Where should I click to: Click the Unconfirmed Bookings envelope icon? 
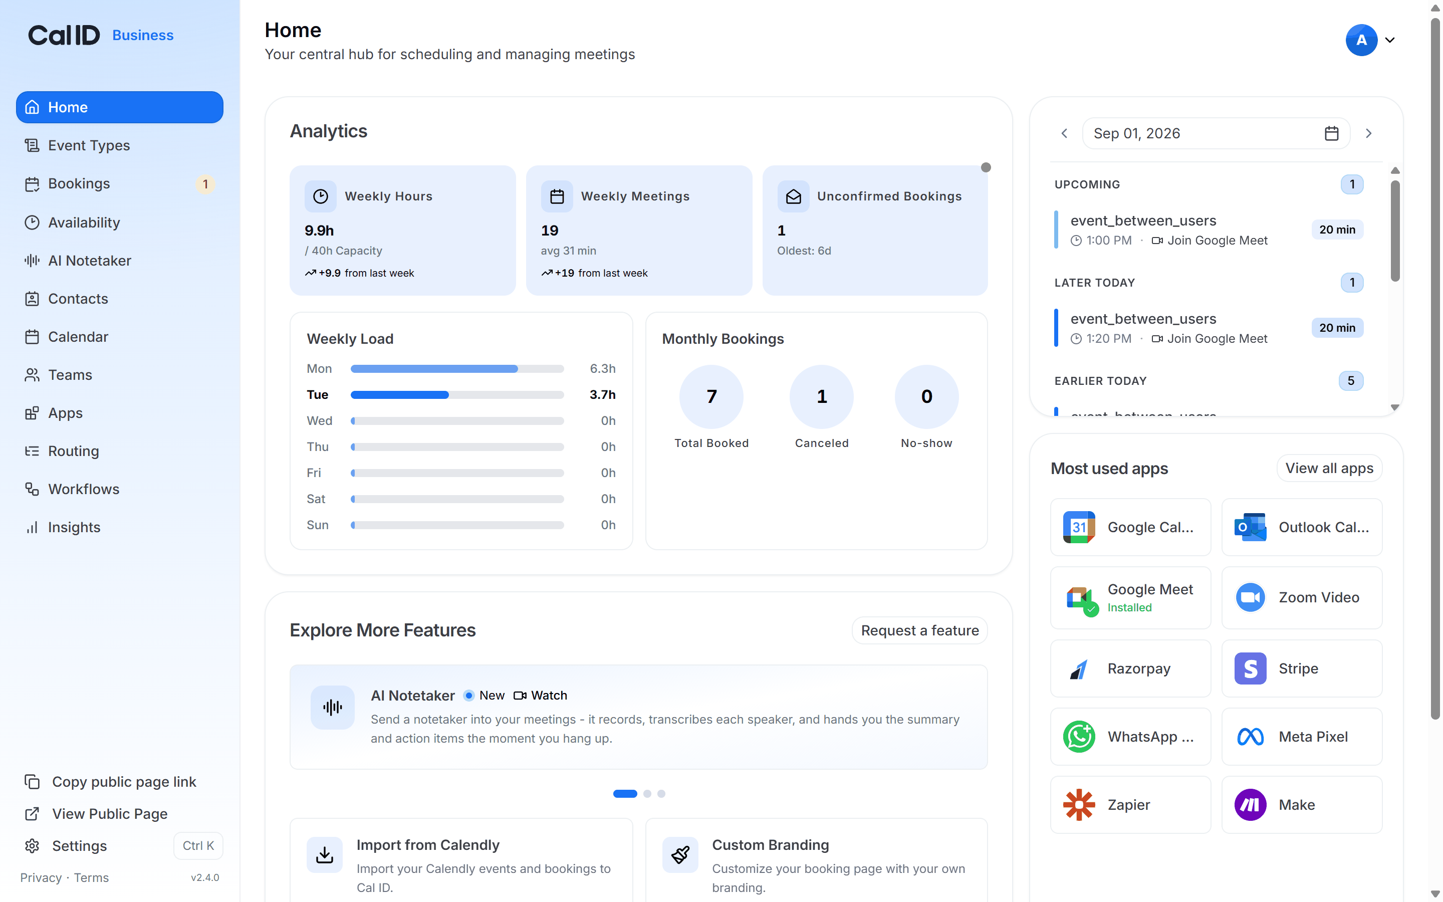click(x=793, y=196)
